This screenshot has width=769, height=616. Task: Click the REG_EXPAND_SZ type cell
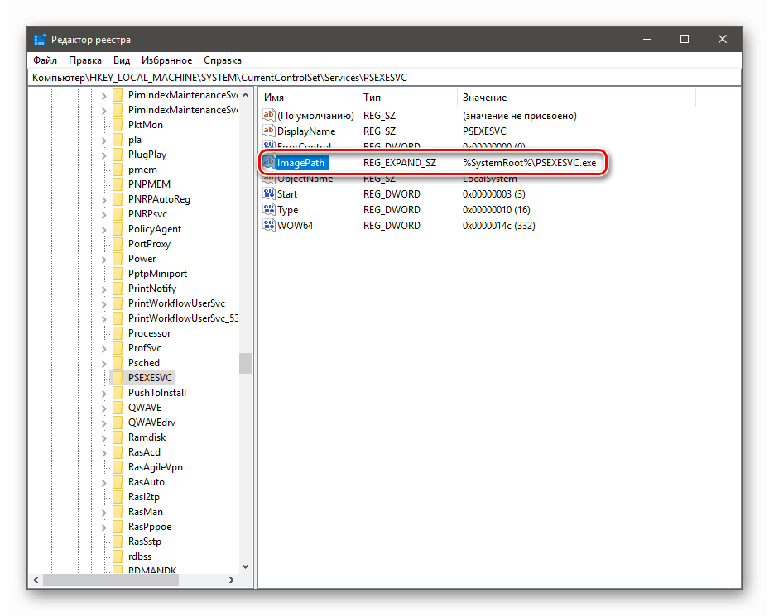pos(400,163)
